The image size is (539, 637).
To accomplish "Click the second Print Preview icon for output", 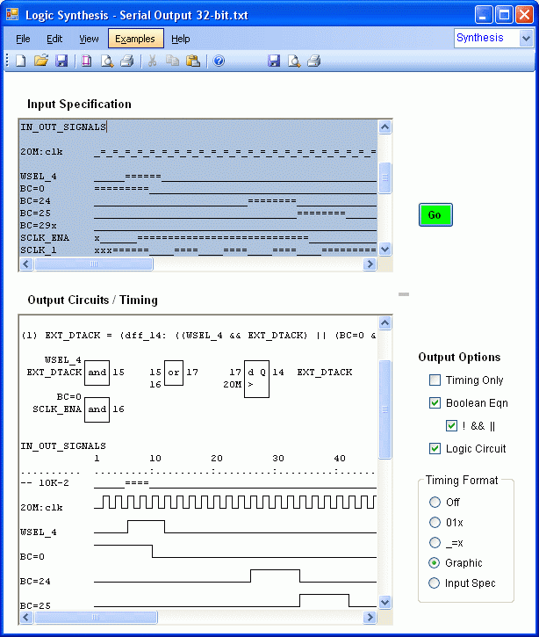I will click(x=294, y=61).
